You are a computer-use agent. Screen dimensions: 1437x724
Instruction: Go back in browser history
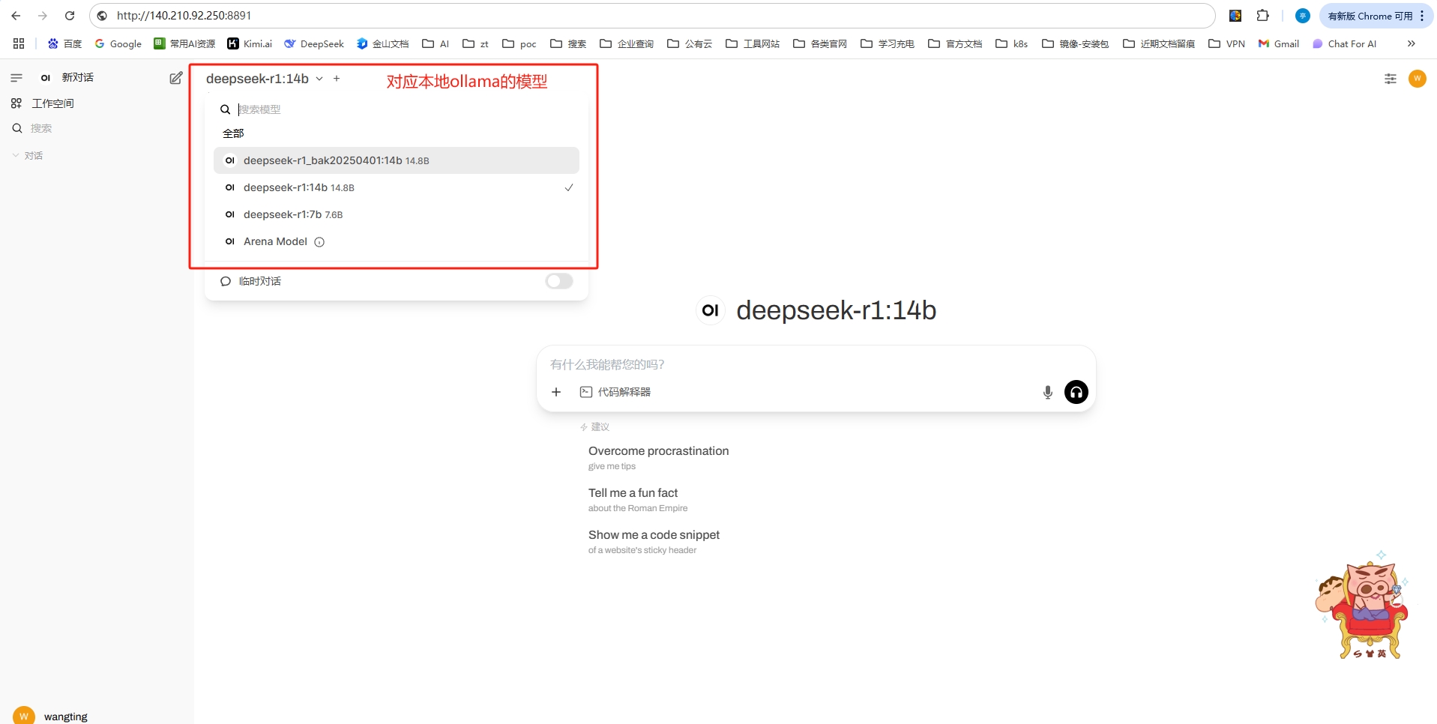(16, 16)
